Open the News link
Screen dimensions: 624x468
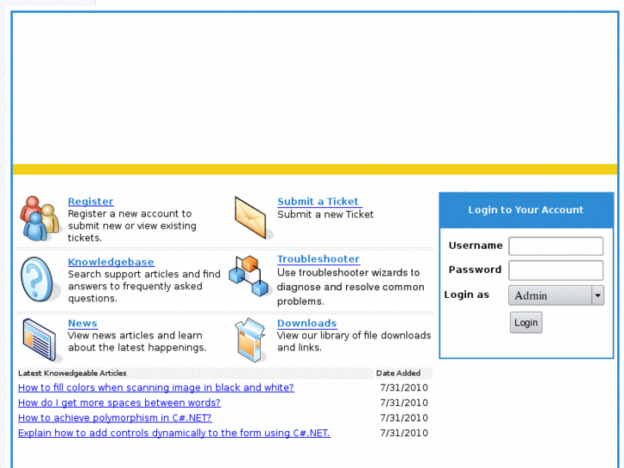point(82,324)
